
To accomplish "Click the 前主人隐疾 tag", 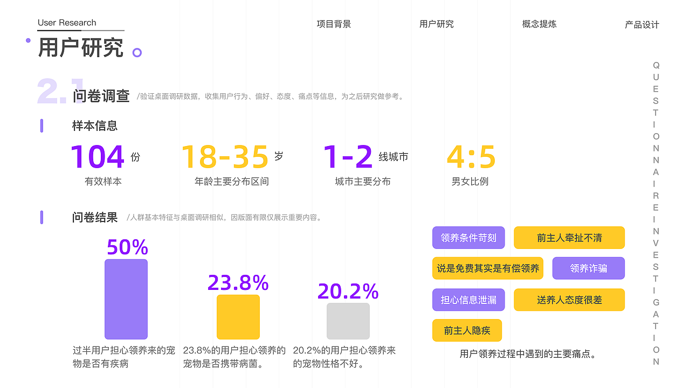I will (467, 330).
